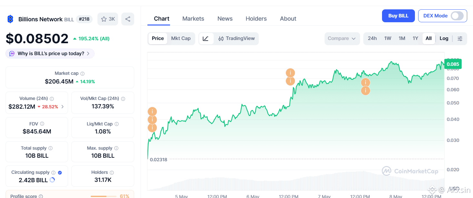Viewport: 473px width, 198px height.
Task: Click Profile score info icon
Action: click(41, 196)
